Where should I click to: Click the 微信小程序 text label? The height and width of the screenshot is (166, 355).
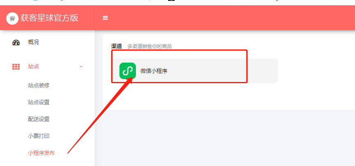[x=154, y=71]
